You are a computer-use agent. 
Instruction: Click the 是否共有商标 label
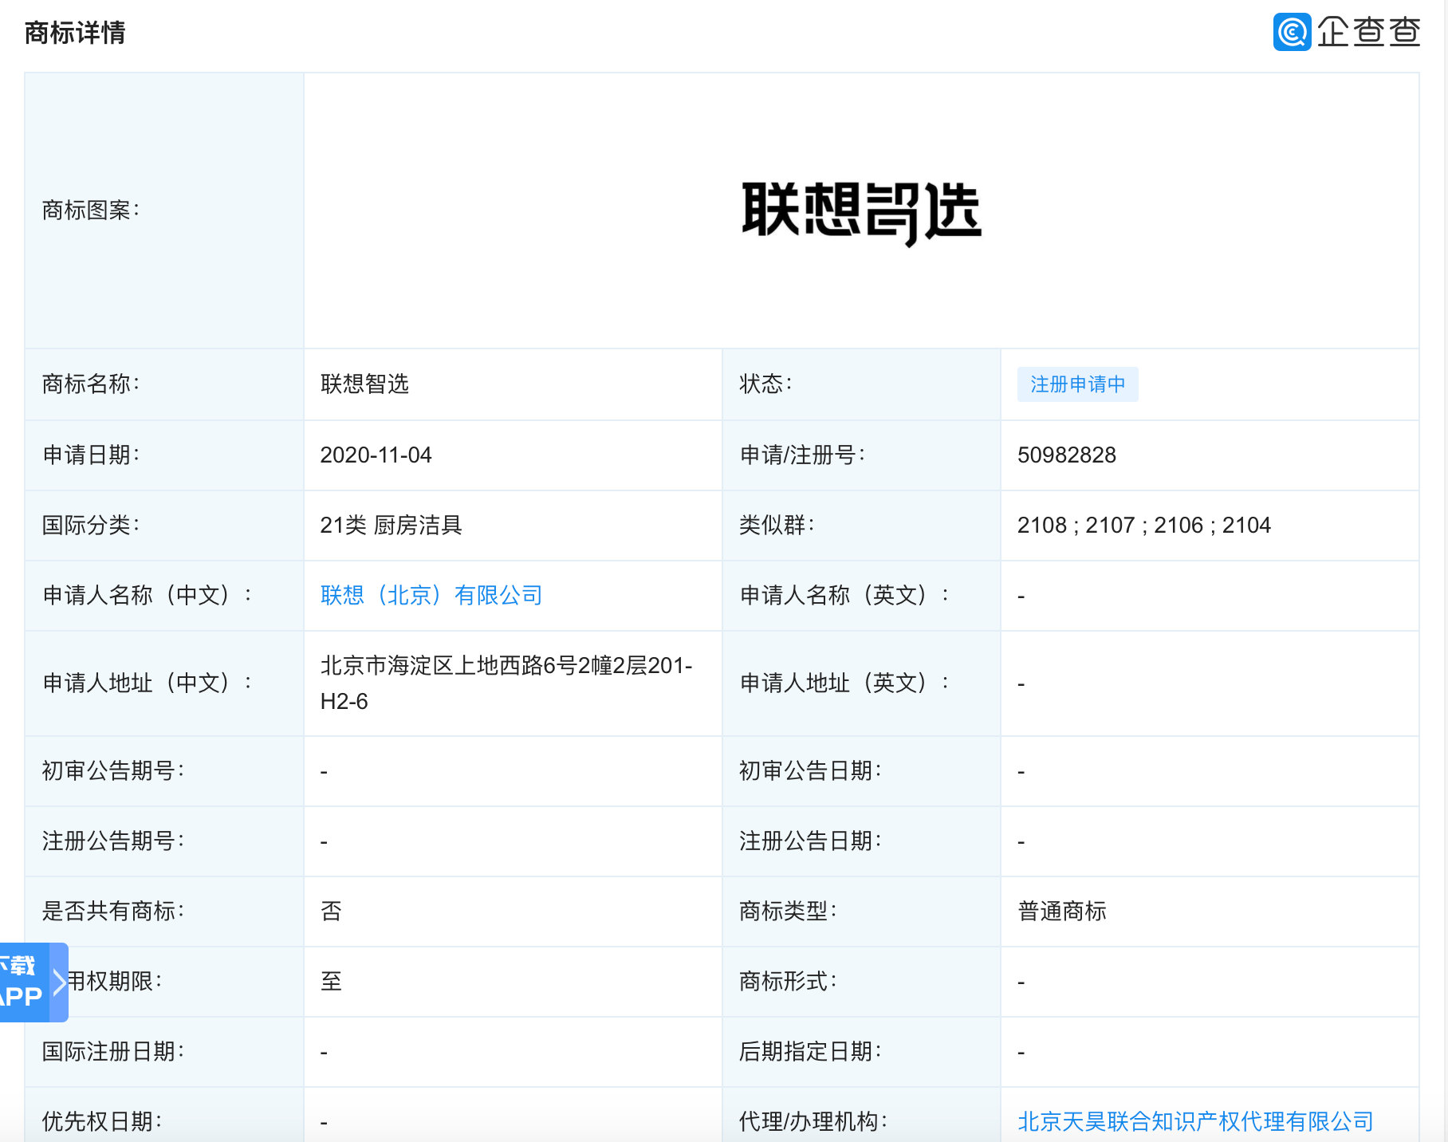pos(112,911)
